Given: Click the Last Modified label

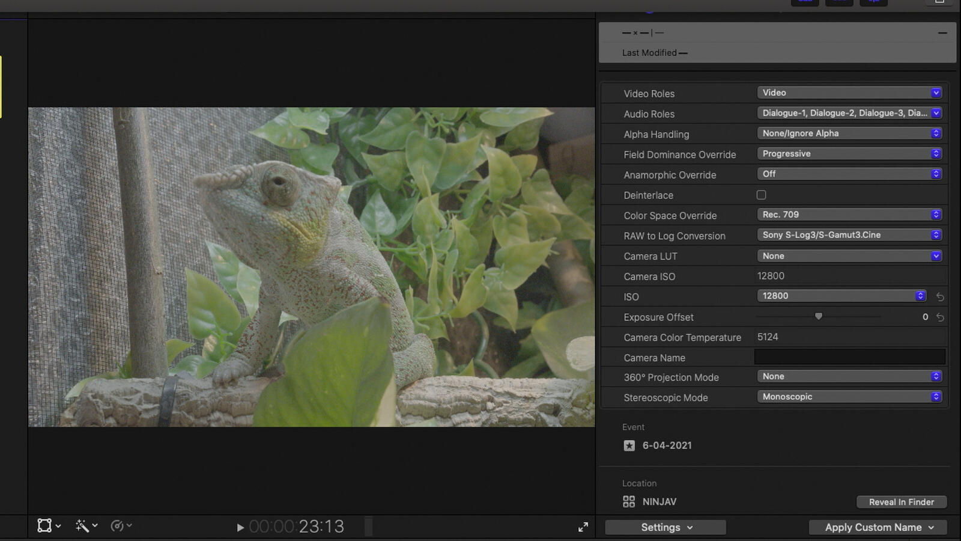Looking at the screenshot, I should click(649, 53).
